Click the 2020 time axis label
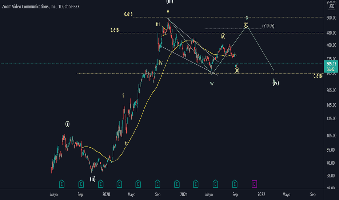 (106, 195)
